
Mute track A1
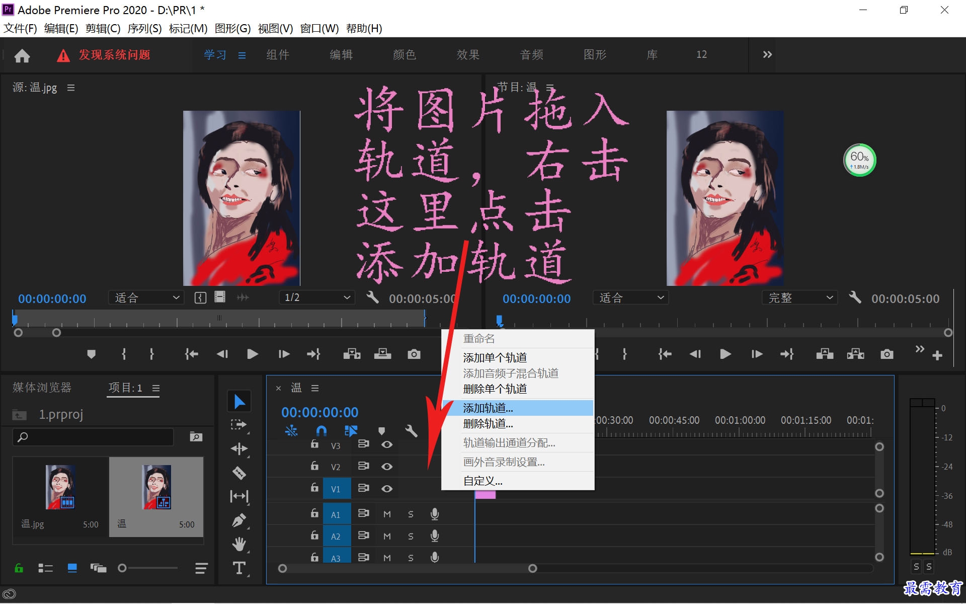pos(387,514)
